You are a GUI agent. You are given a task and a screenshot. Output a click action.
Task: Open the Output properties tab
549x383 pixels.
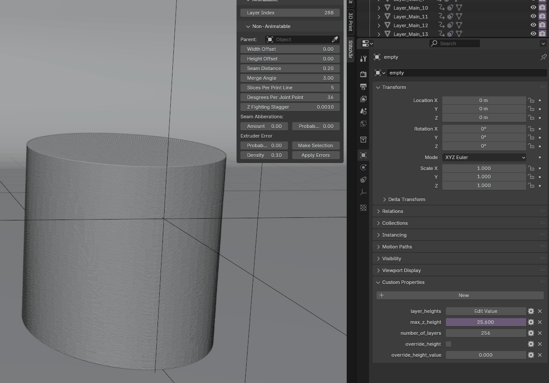[363, 87]
